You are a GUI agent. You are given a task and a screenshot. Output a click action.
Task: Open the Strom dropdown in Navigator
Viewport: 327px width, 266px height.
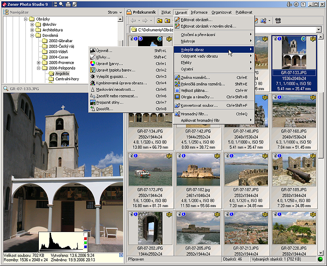(114, 12)
